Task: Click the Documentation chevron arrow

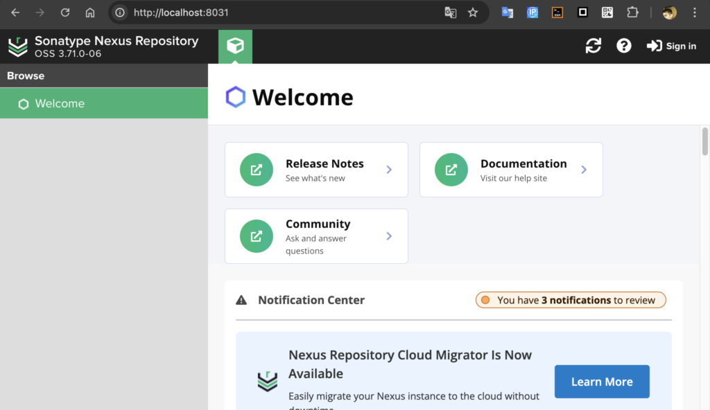Action: 584,170
